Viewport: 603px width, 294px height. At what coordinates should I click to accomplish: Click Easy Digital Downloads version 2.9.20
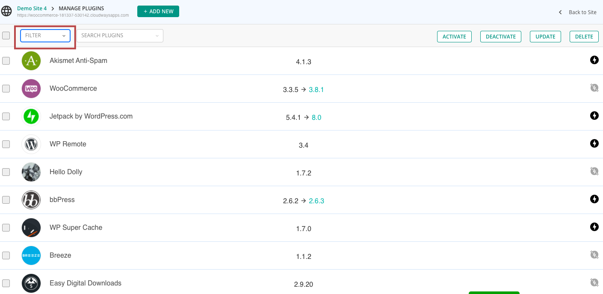click(304, 285)
